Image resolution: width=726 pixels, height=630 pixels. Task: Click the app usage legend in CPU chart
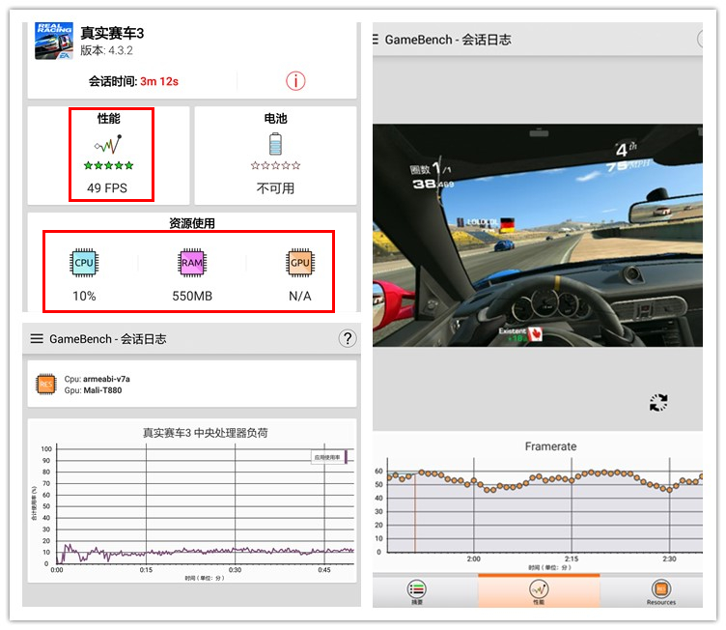331,457
